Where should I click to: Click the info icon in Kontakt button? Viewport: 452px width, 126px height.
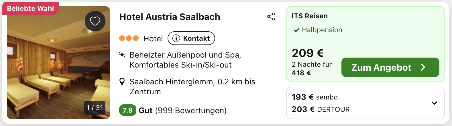pos(176,38)
